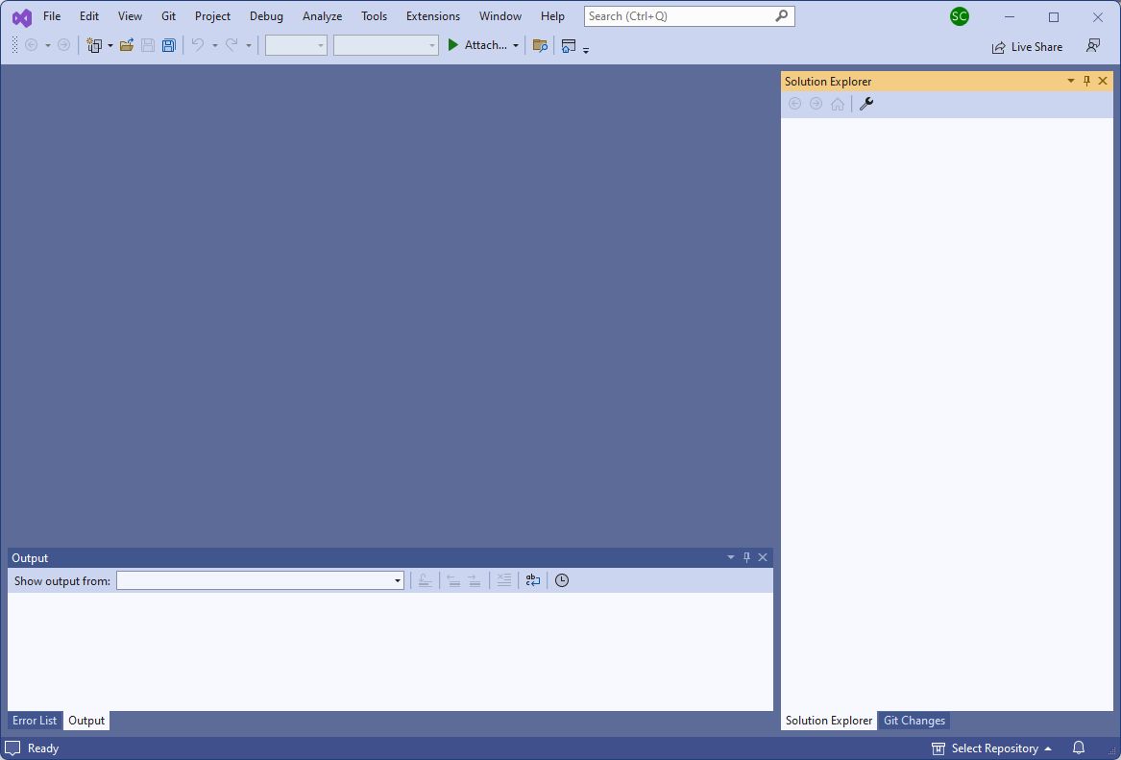Open the Solution Configurations combo box

296,45
